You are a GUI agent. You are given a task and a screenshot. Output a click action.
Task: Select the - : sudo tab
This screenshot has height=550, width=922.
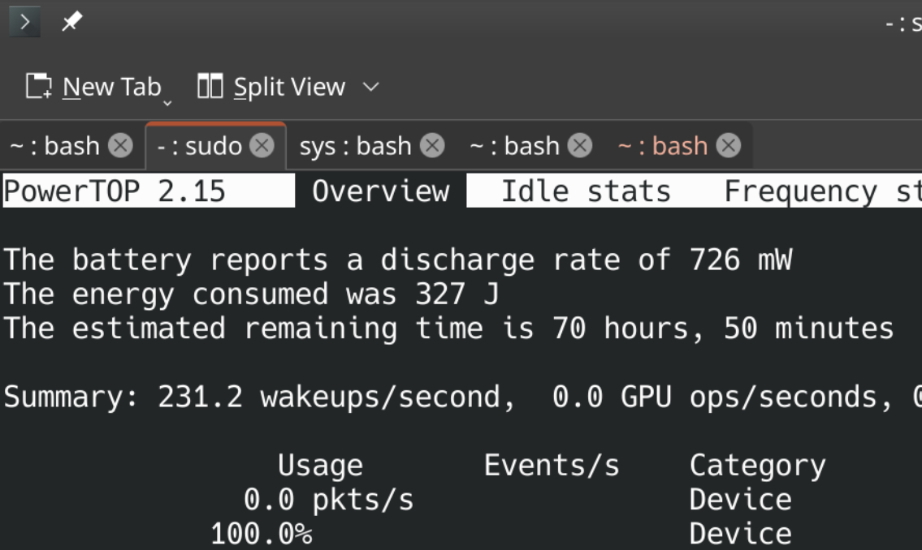click(199, 146)
